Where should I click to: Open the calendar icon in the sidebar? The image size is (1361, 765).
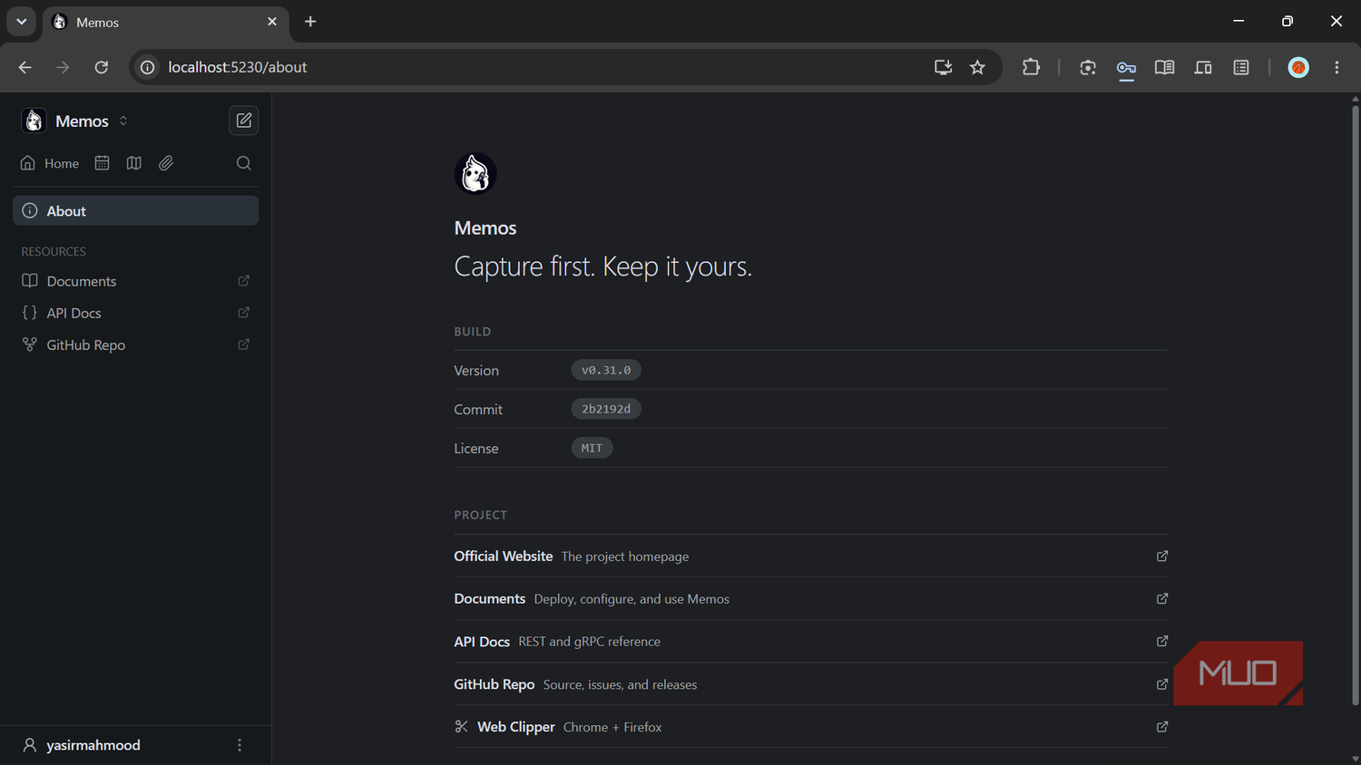[x=102, y=163]
